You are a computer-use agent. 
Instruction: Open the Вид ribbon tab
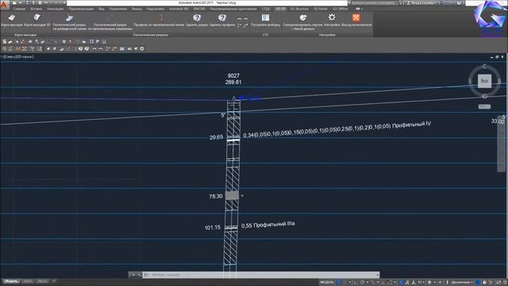102,9
